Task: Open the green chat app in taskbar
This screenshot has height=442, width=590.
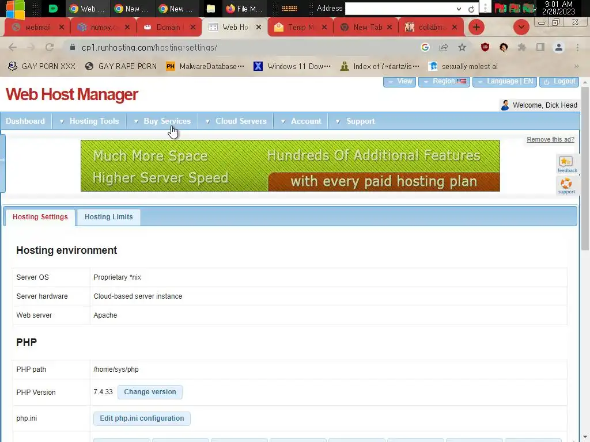Action: tap(53, 9)
